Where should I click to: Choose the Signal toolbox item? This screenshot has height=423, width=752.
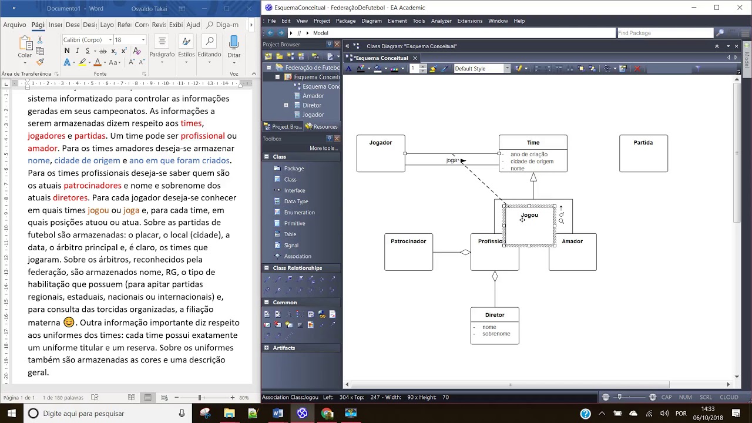pos(291,246)
